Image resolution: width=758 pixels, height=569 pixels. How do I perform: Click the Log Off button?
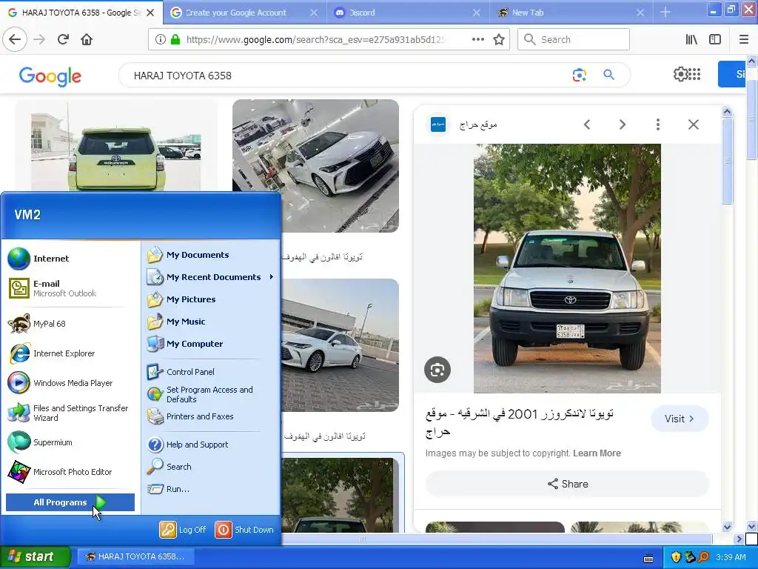click(x=184, y=530)
